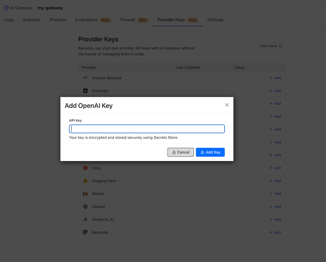The height and width of the screenshot is (262, 326).
Task: Close the Add OpenAI Key dialog
Action: (227, 105)
